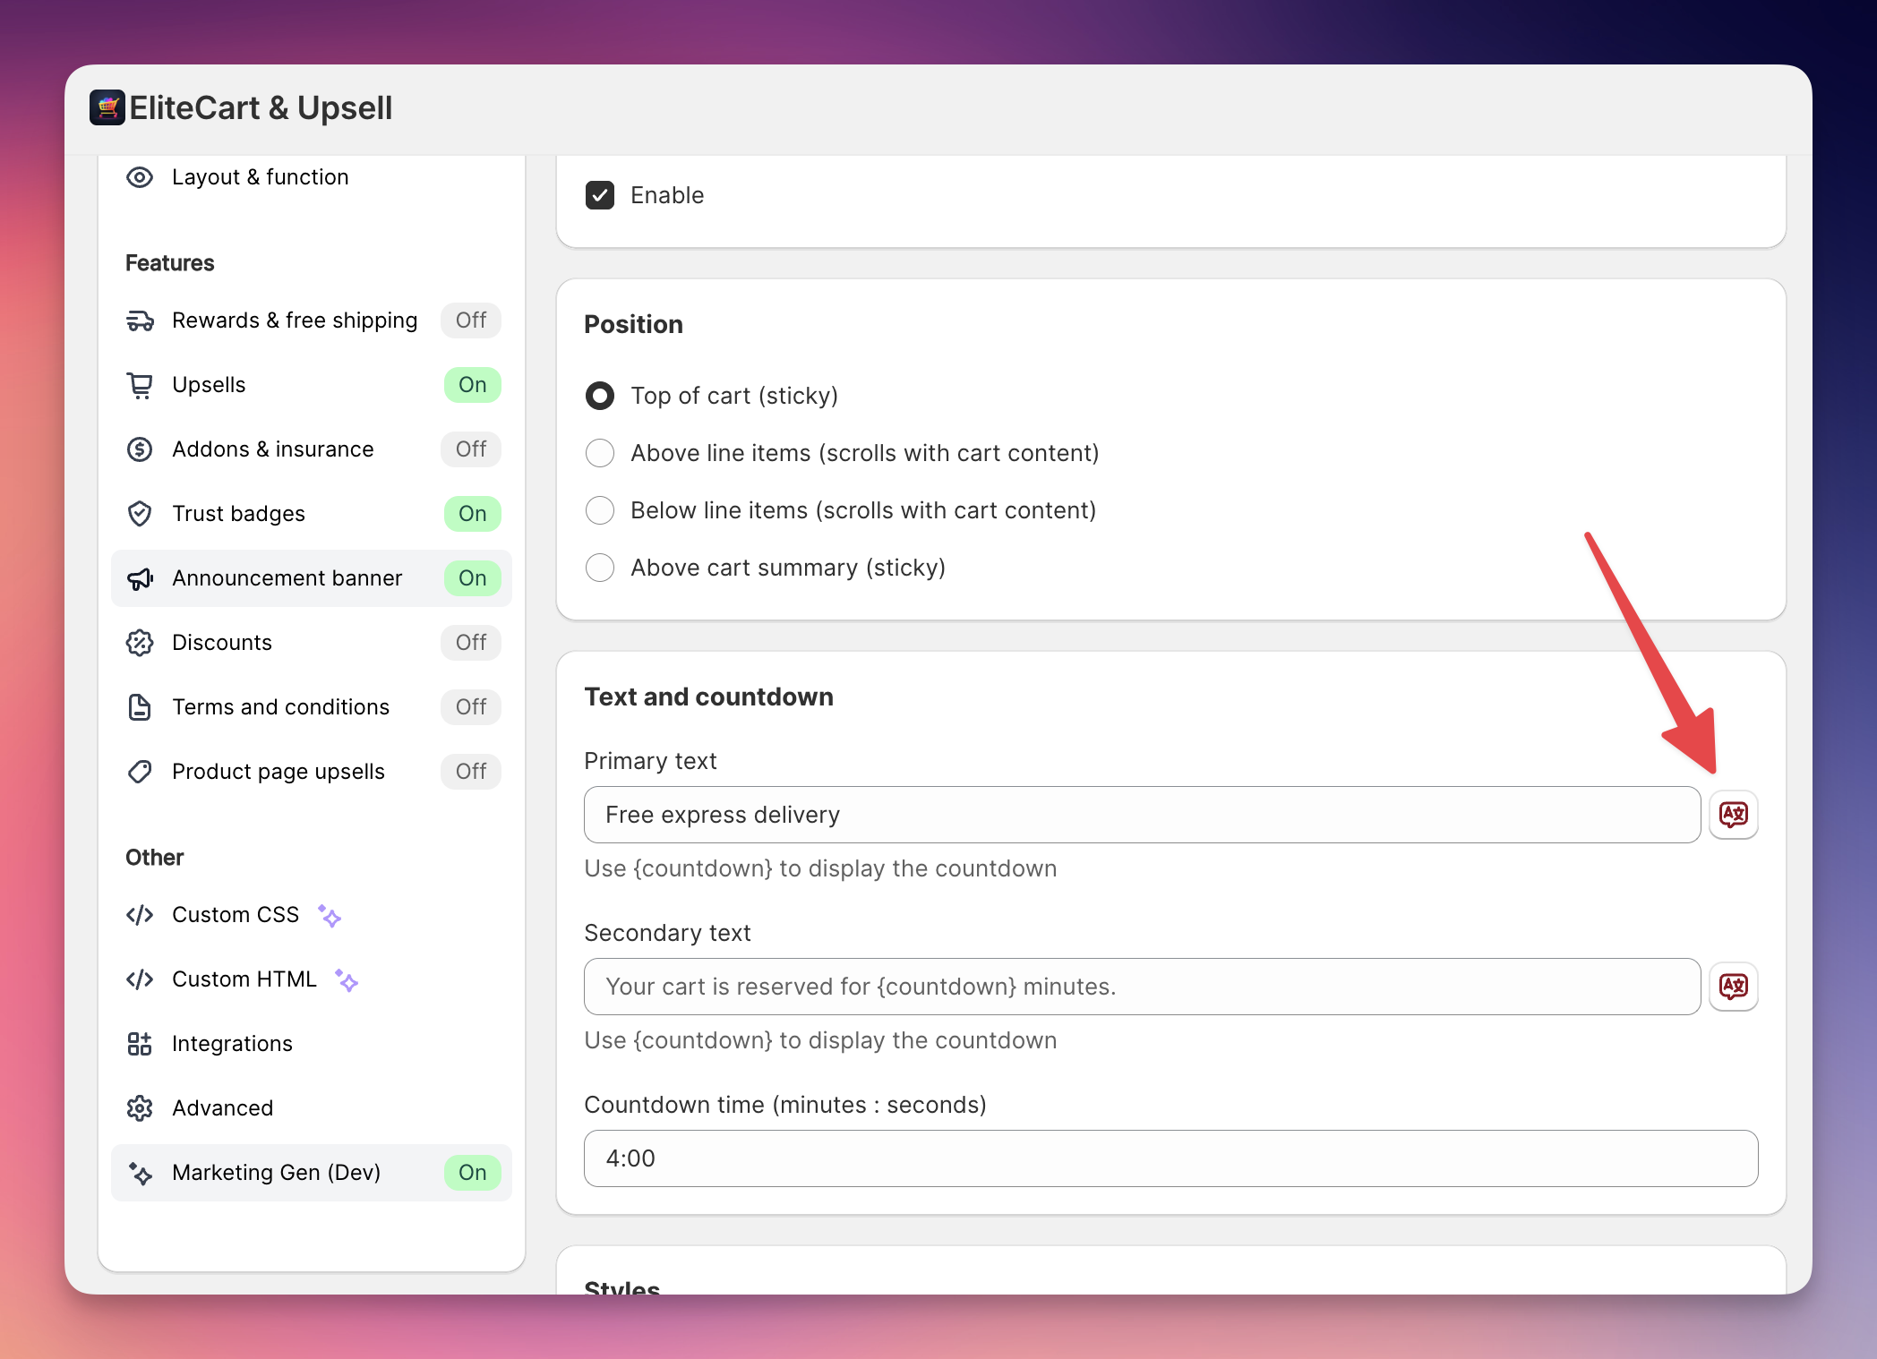Open Marketing Gen (Dev) section
This screenshot has height=1359, width=1877.
(x=276, y=1173)
